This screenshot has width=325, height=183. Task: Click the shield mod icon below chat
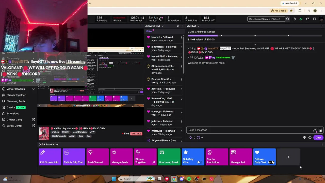coord(304,138)
